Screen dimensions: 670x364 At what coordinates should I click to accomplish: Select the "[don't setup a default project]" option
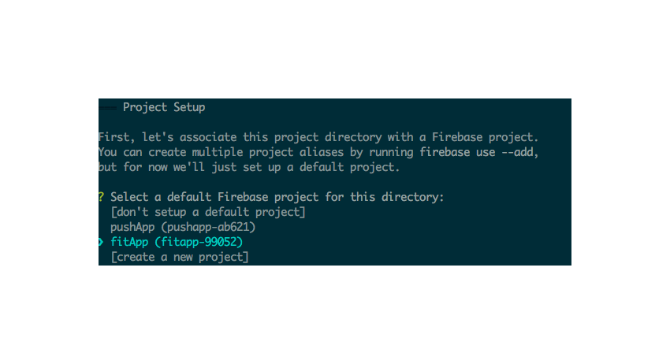coord(207,212)
